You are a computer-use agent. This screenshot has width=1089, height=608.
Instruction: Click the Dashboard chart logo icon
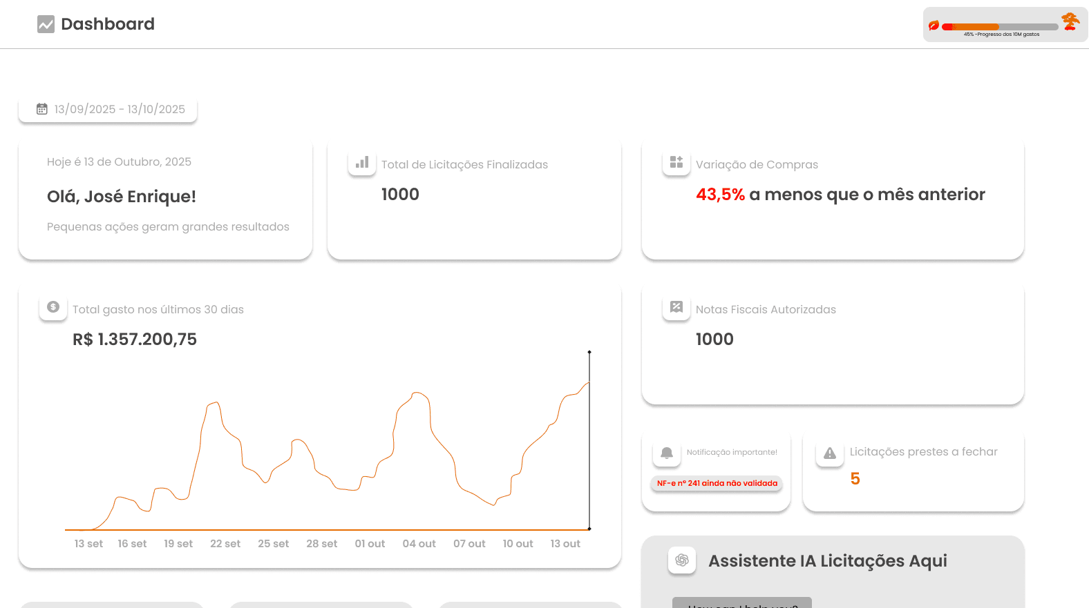click(x=46, y=24)
